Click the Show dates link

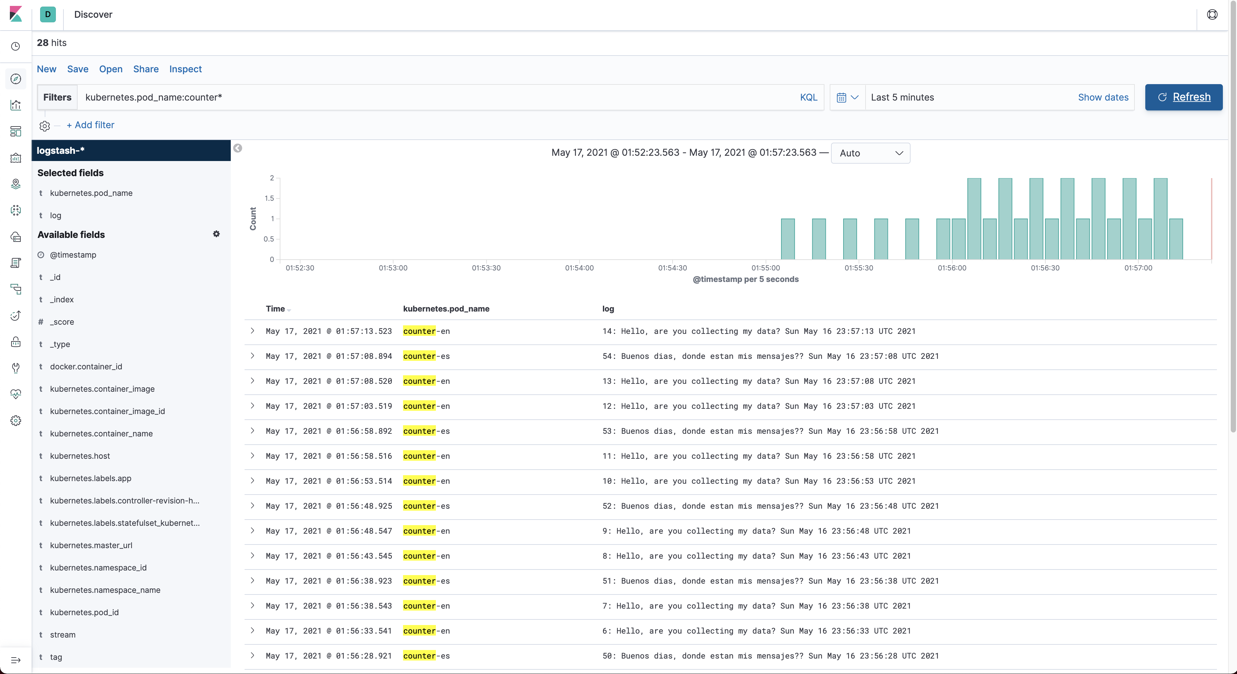(x=1103, y=98)
